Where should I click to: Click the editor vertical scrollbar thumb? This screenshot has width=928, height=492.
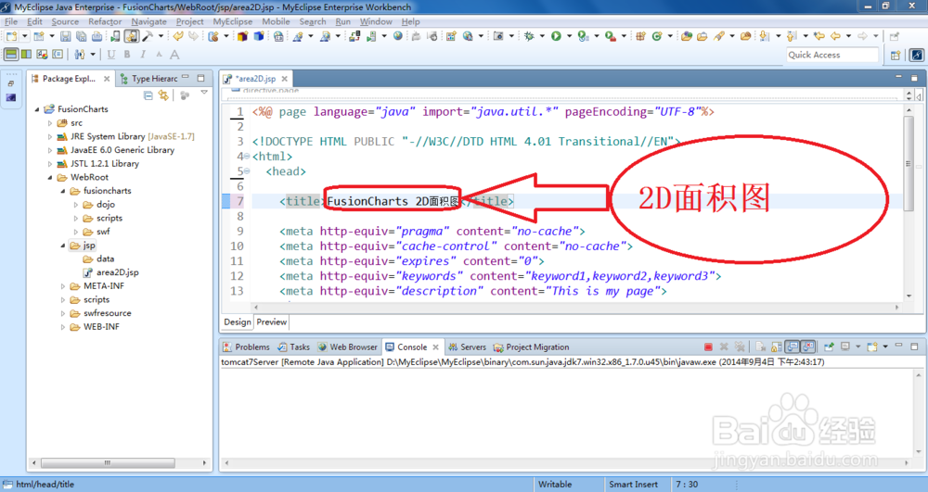pyautogui.click(x=909, y=162)
